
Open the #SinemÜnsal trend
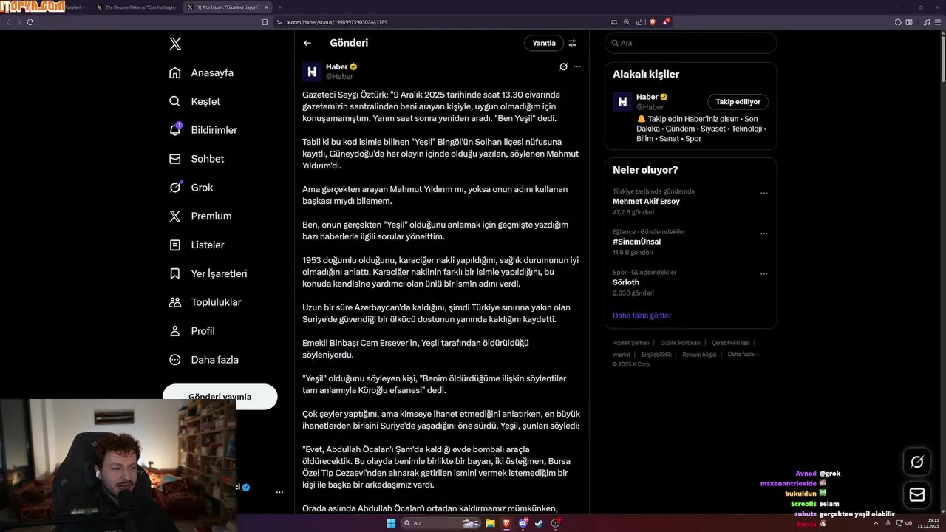[x=636, y=242]
